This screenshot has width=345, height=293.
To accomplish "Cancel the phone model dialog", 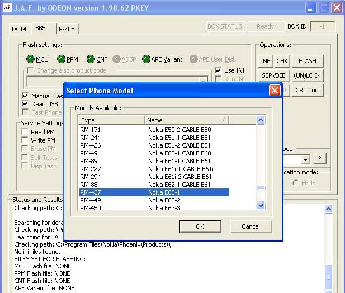I will [x=251, y=226].
